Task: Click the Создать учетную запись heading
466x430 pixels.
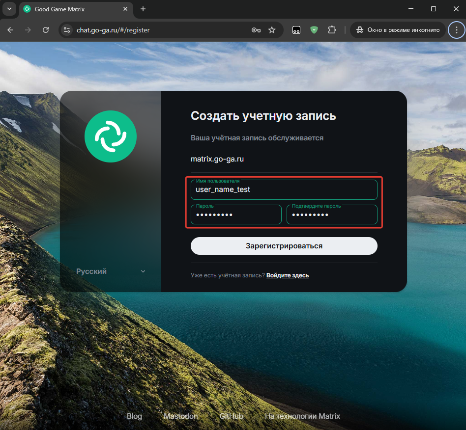Action: coord(263,116)
